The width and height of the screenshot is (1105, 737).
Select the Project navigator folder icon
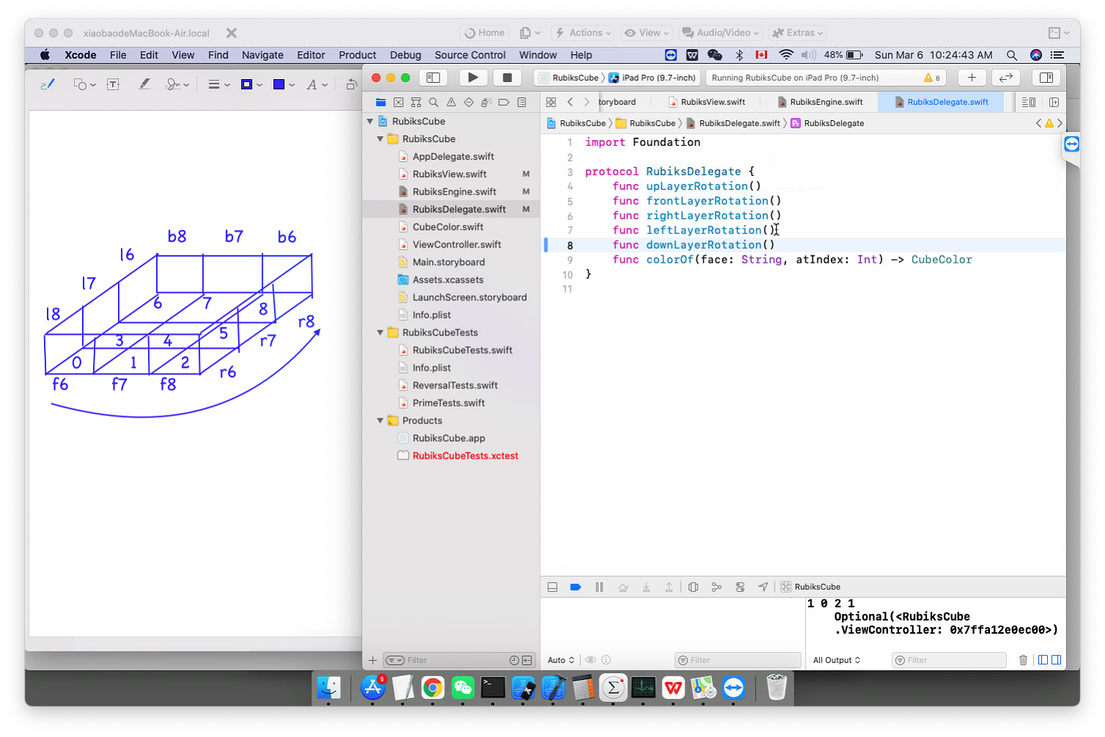(380, 103)
